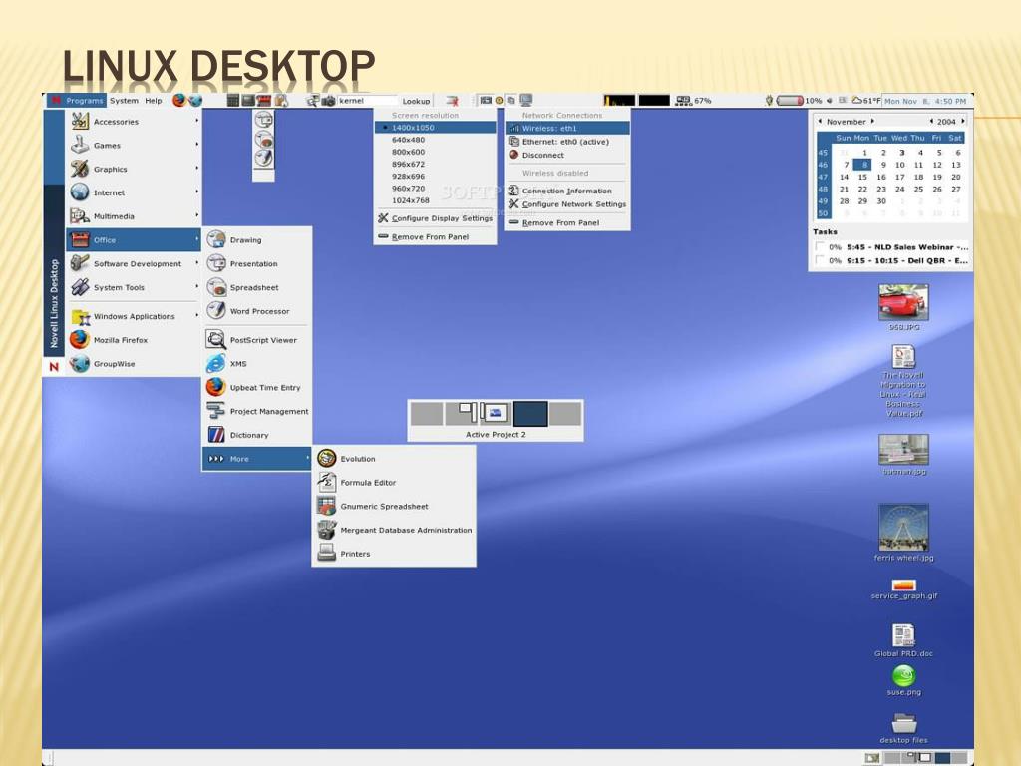Expand the Software Development submenu
The image size is (1021, 766).
point(135,263)
